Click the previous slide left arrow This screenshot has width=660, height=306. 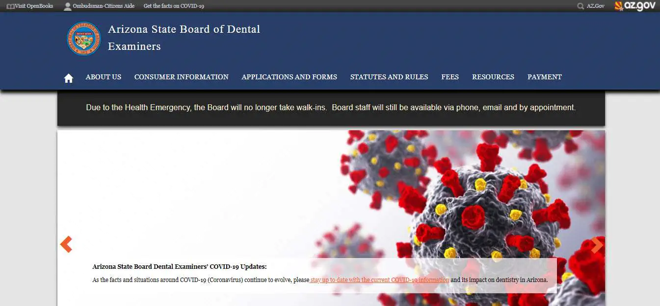[x=66, y=244]
